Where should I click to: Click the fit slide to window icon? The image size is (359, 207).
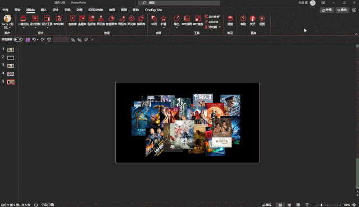click(x=354, y=205)
